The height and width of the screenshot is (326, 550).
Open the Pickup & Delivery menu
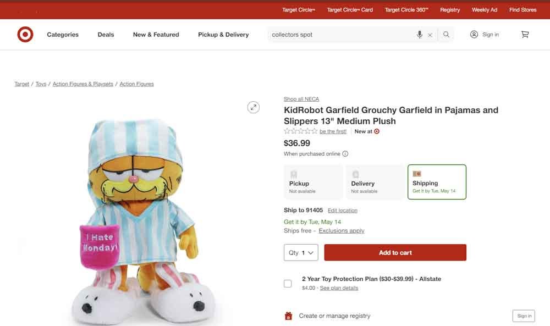(x=223, y=34)
